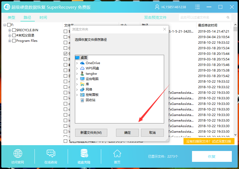Check the file dated 2019-05-14 21:47:21

pyautogui.click(x=66, y=31)
